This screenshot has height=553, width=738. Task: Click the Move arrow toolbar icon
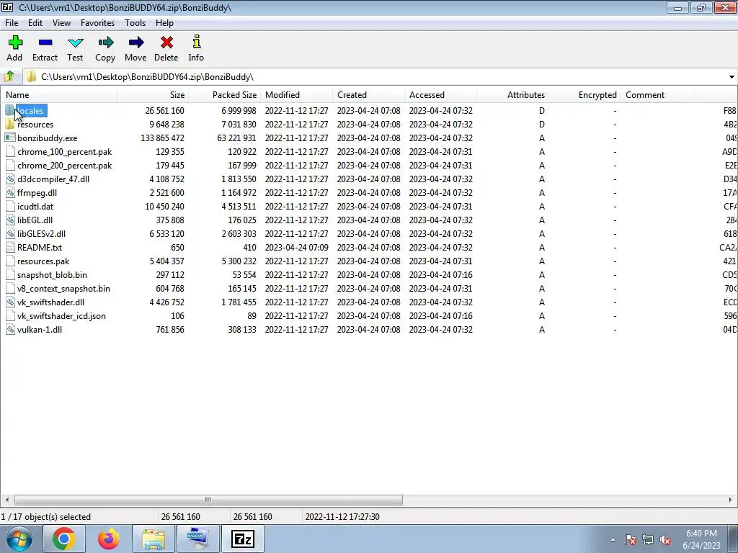(135, 42)
